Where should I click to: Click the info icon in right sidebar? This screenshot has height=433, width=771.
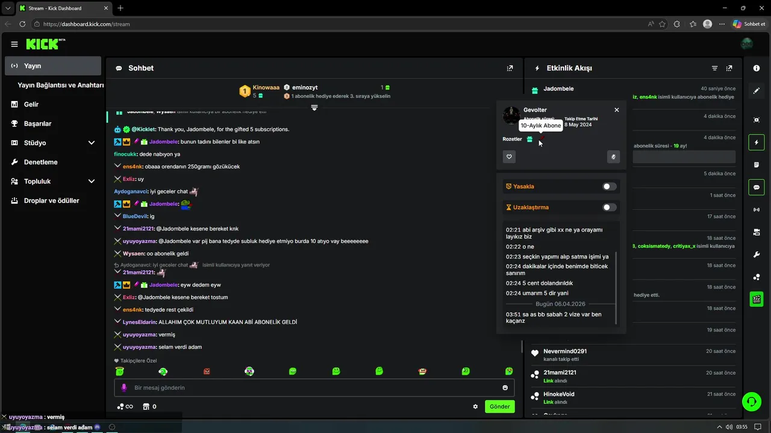coord(757,68)
